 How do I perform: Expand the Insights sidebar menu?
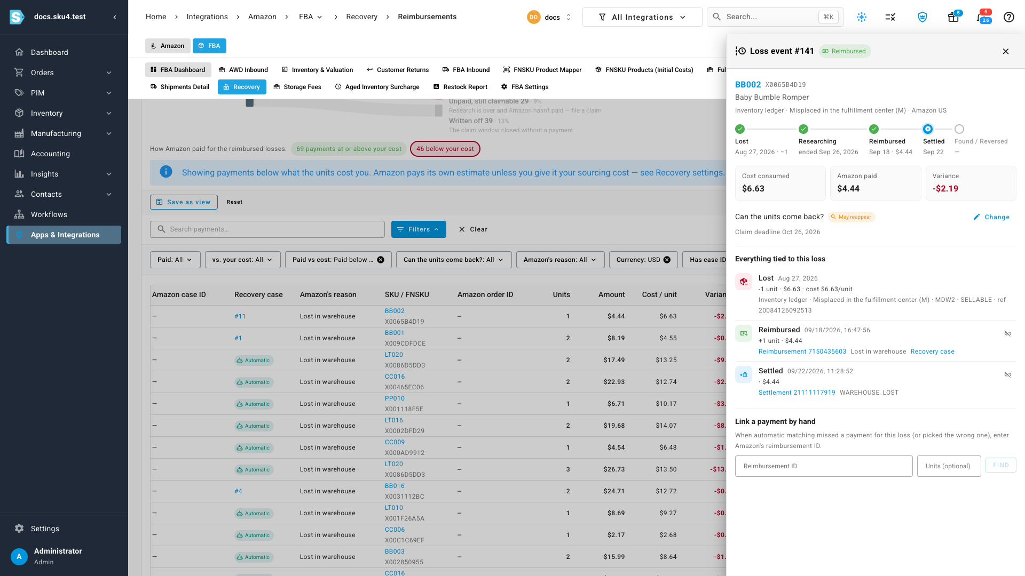[64, 174]
